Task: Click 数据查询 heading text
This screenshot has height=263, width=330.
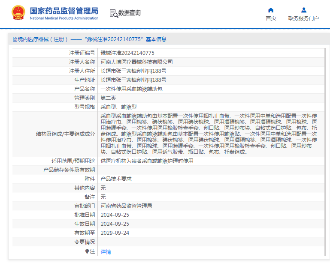Action: pyautogui.click(x=129, y=13)
